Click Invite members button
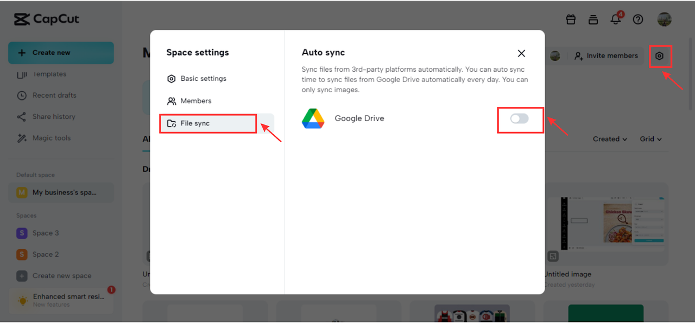 [x=606, y=56]
